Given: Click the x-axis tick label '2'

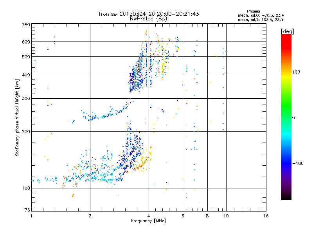Looking at the screenshot, I should point(90,216).
